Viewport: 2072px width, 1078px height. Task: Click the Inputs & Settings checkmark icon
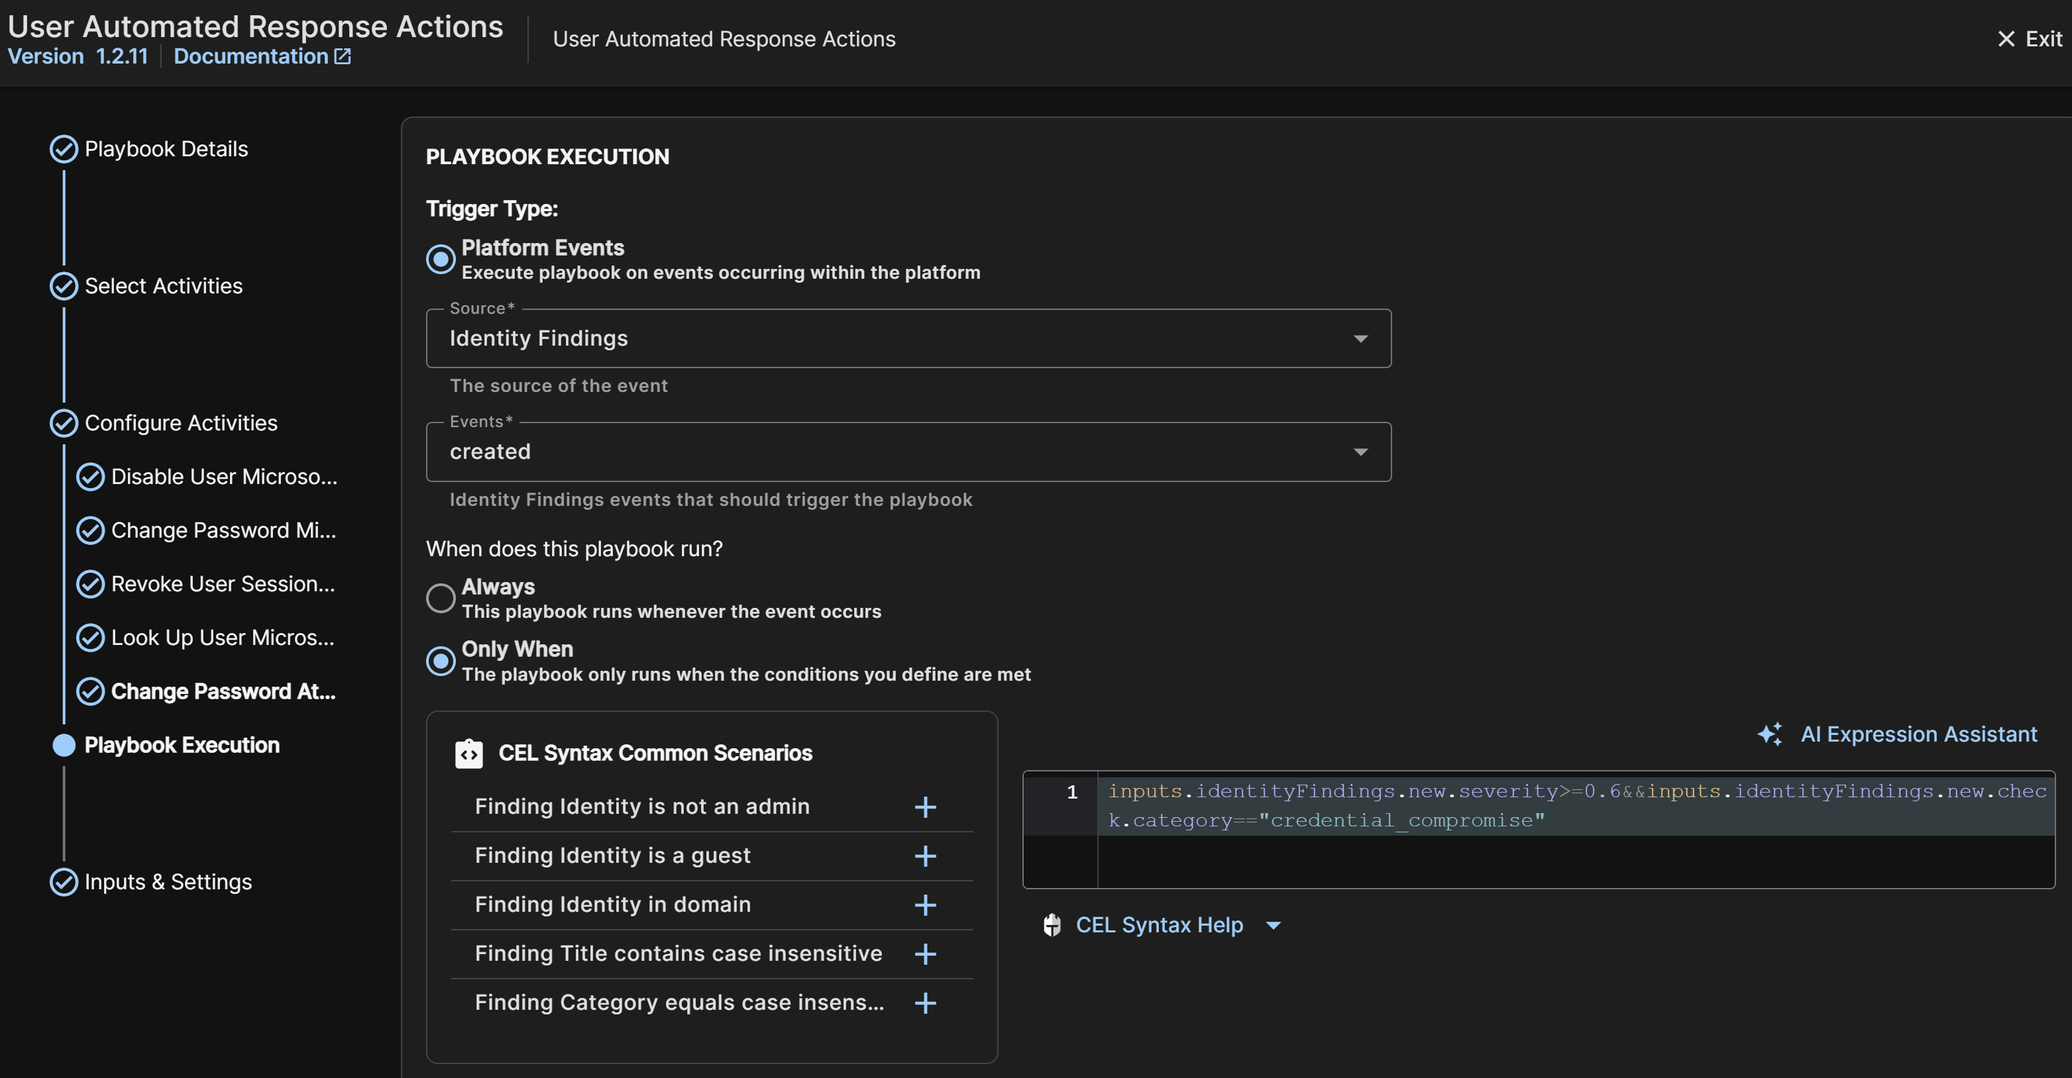(64, 883)
